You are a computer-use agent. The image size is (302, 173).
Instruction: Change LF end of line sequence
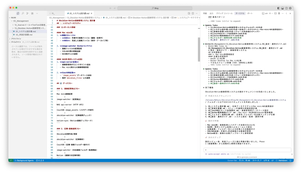(273, 160)
